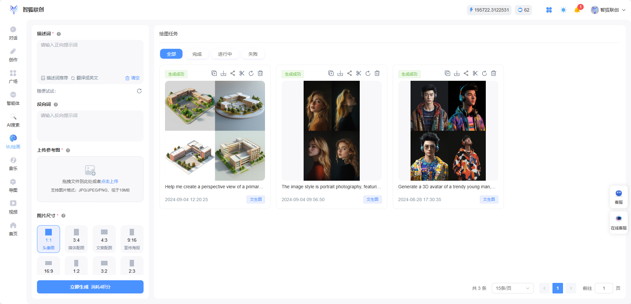
Task: Refresh the 随便试试 suggestions
Action: [139, 91]
